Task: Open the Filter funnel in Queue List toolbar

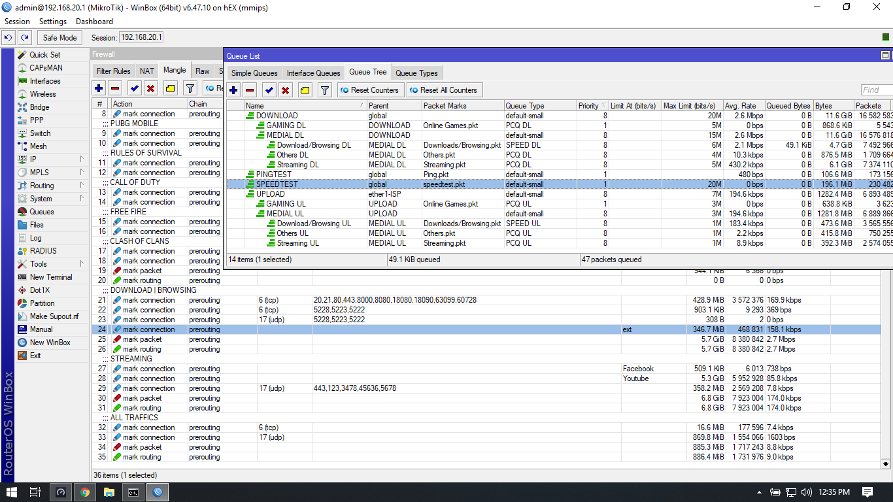Action: click(324, 90)
